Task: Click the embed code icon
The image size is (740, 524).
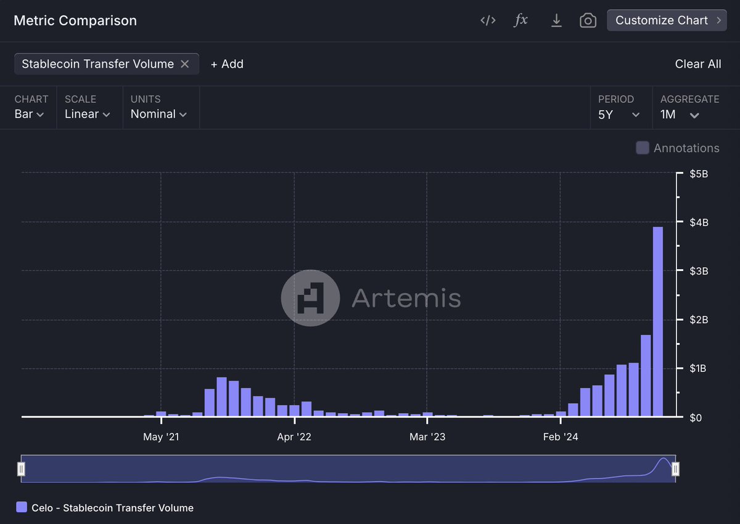Action: click(x=488, y=20)
